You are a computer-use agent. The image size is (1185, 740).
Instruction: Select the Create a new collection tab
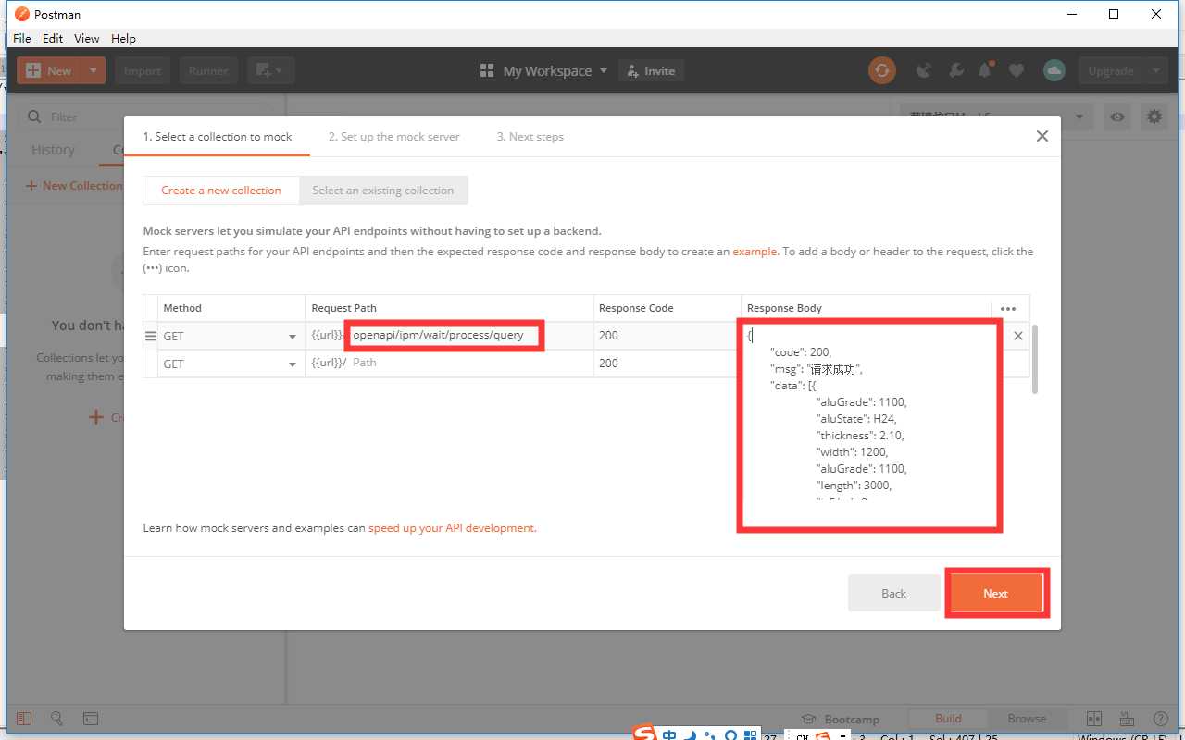(x=221, y=191)
